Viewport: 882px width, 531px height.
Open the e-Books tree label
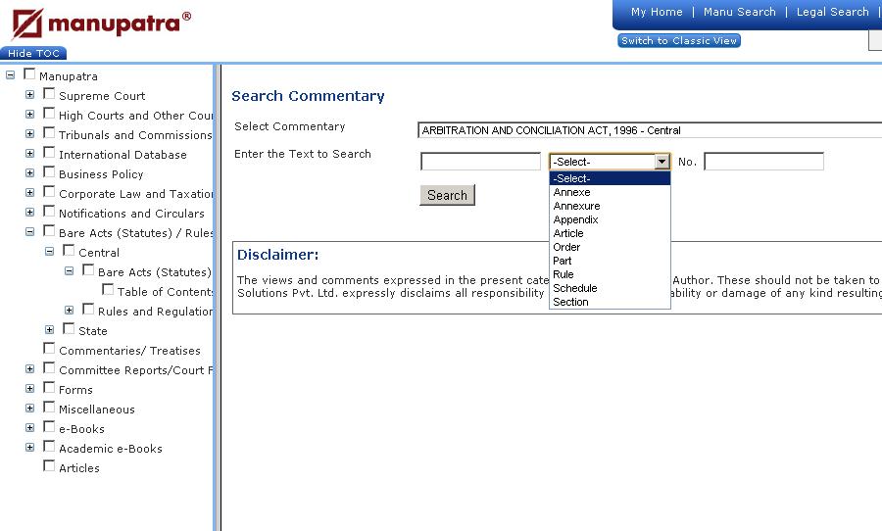pyautogui.click(x=81, y=429)
